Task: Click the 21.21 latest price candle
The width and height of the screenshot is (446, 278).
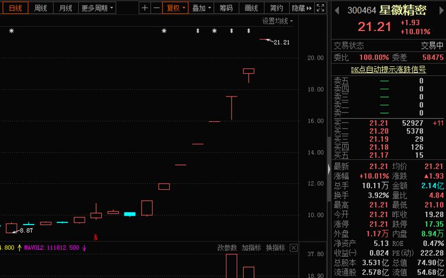Action: [265, 40]
